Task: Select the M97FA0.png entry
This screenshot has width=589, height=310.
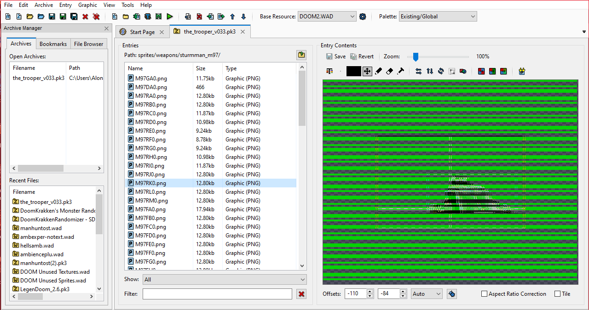Action: 151,209
